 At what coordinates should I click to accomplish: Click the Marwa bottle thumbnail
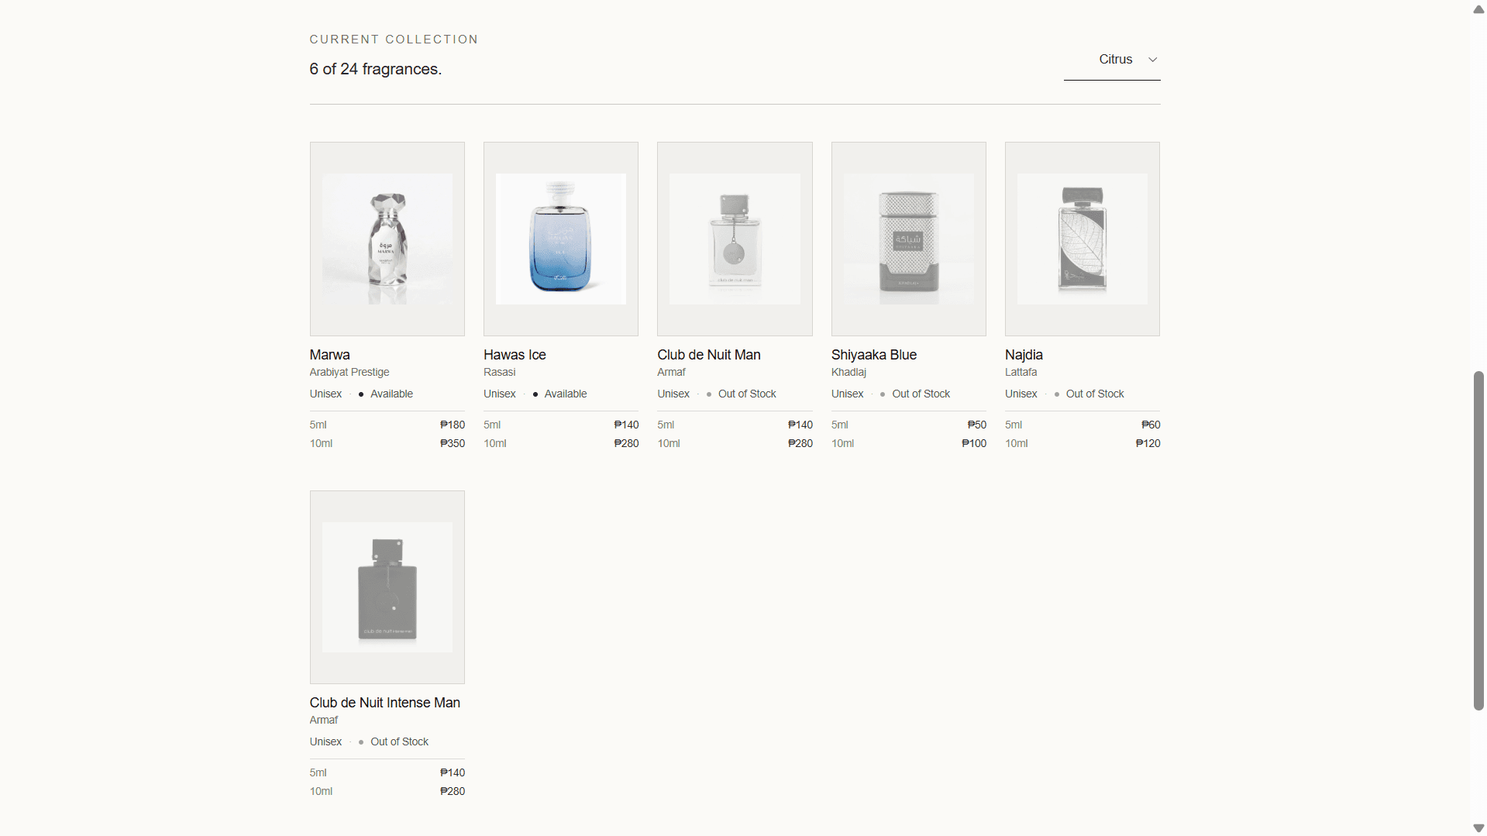coord(387,239)
